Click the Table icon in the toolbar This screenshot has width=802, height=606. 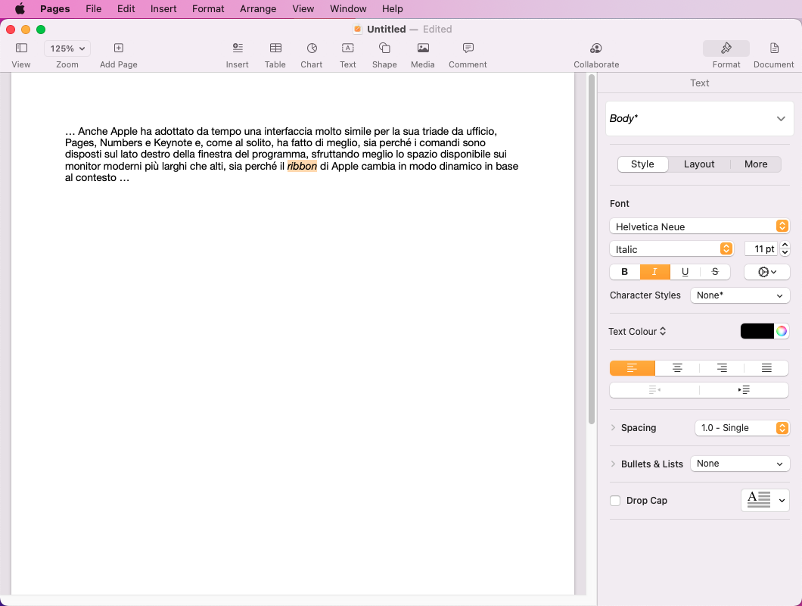tap(275, 48)
